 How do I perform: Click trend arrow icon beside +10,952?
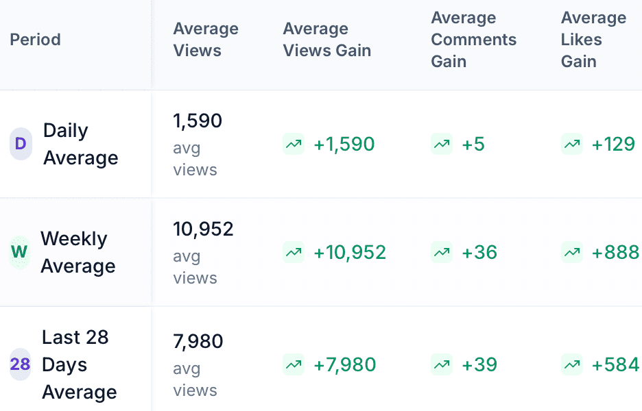[x=294, y=252]
